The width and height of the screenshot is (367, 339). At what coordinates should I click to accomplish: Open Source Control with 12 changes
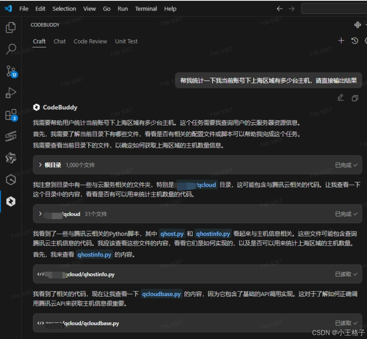tap(11, 71)
